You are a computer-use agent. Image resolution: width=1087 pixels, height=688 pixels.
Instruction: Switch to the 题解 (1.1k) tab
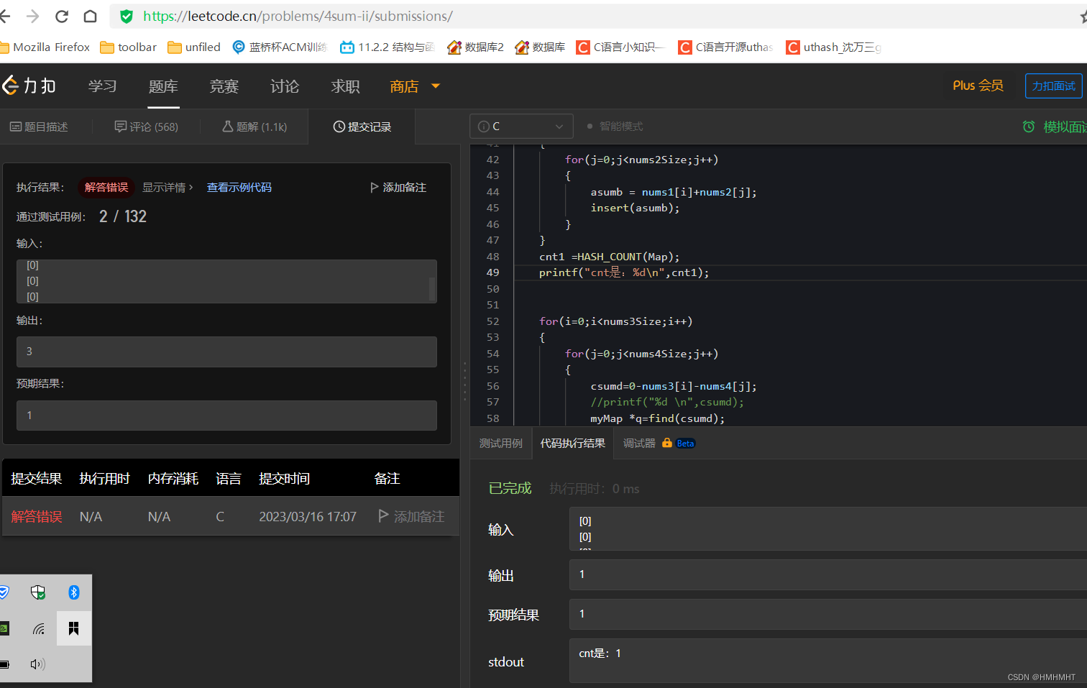(254, 127)
